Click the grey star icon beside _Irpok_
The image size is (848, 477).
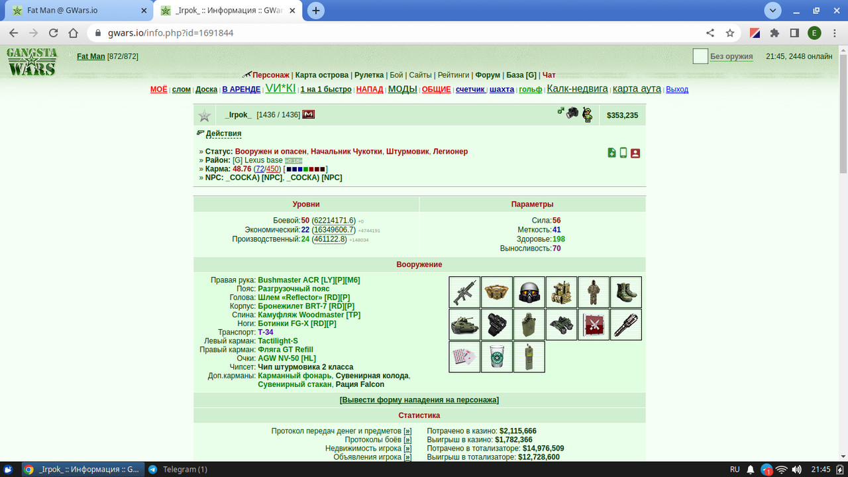pos(205,116)
